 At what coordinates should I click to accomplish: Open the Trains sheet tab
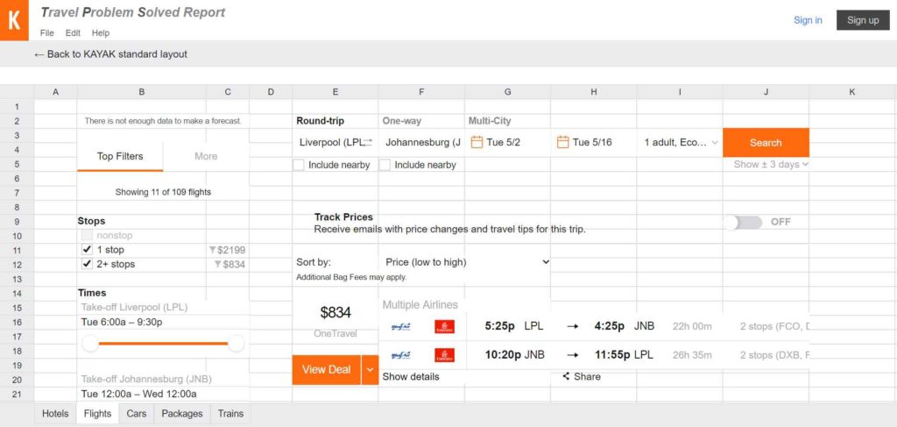coord(230,413)
